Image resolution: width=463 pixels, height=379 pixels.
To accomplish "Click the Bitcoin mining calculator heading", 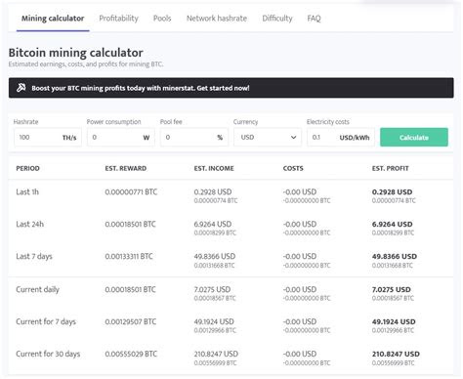I will point(75,53).
